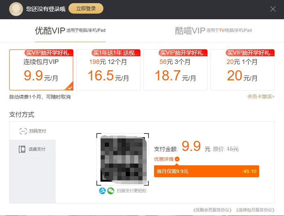Expand the 优惠详情 discount details arrow

(x=177, y=159)
